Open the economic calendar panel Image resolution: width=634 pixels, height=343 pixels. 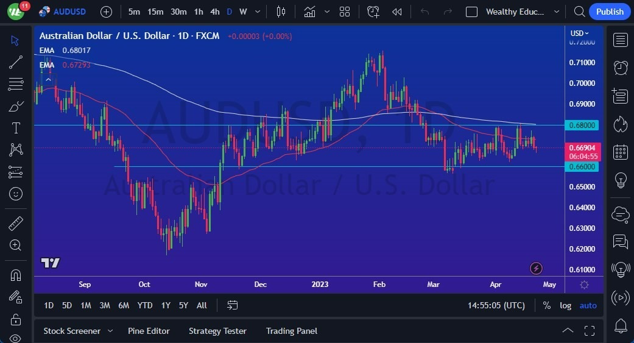620,152
